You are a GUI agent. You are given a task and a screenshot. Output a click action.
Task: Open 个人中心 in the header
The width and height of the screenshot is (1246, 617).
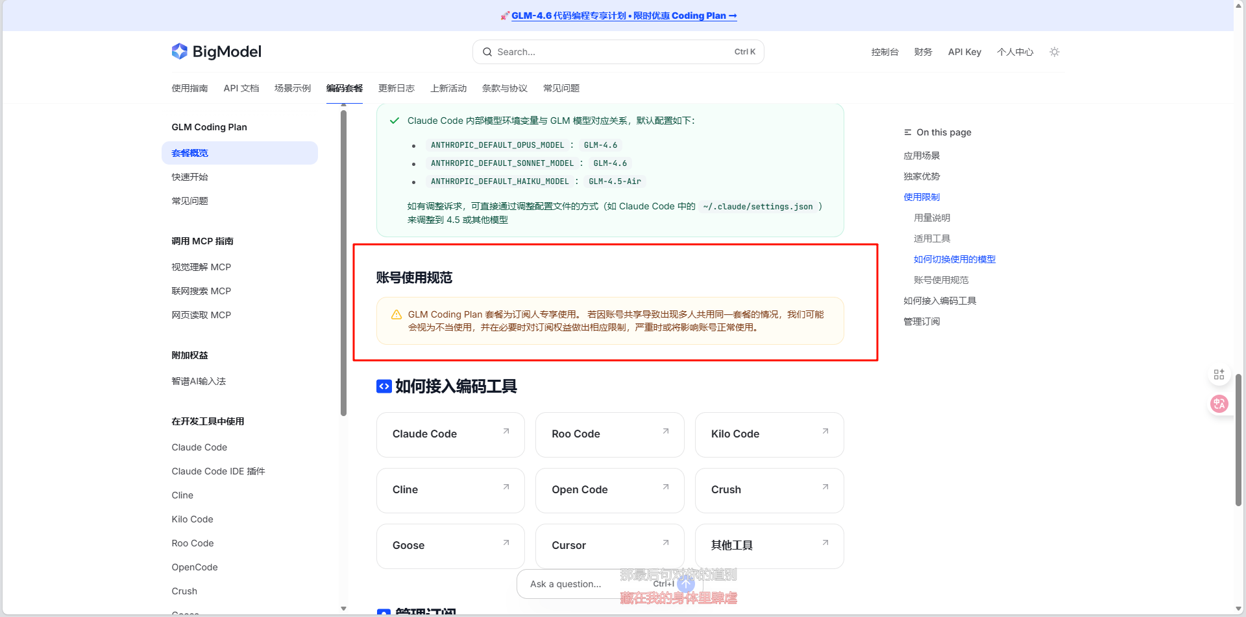[1015, 52]
